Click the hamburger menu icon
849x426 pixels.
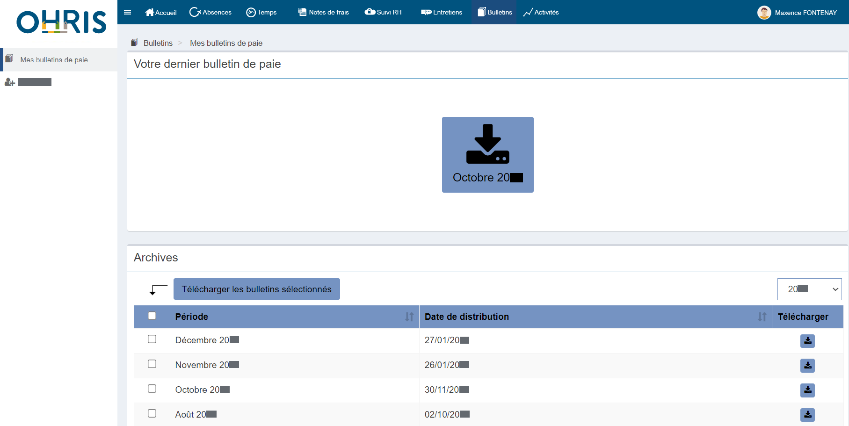127,12
